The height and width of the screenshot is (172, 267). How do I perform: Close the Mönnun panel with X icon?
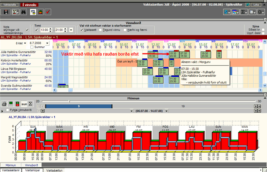(x=265, y=95)
